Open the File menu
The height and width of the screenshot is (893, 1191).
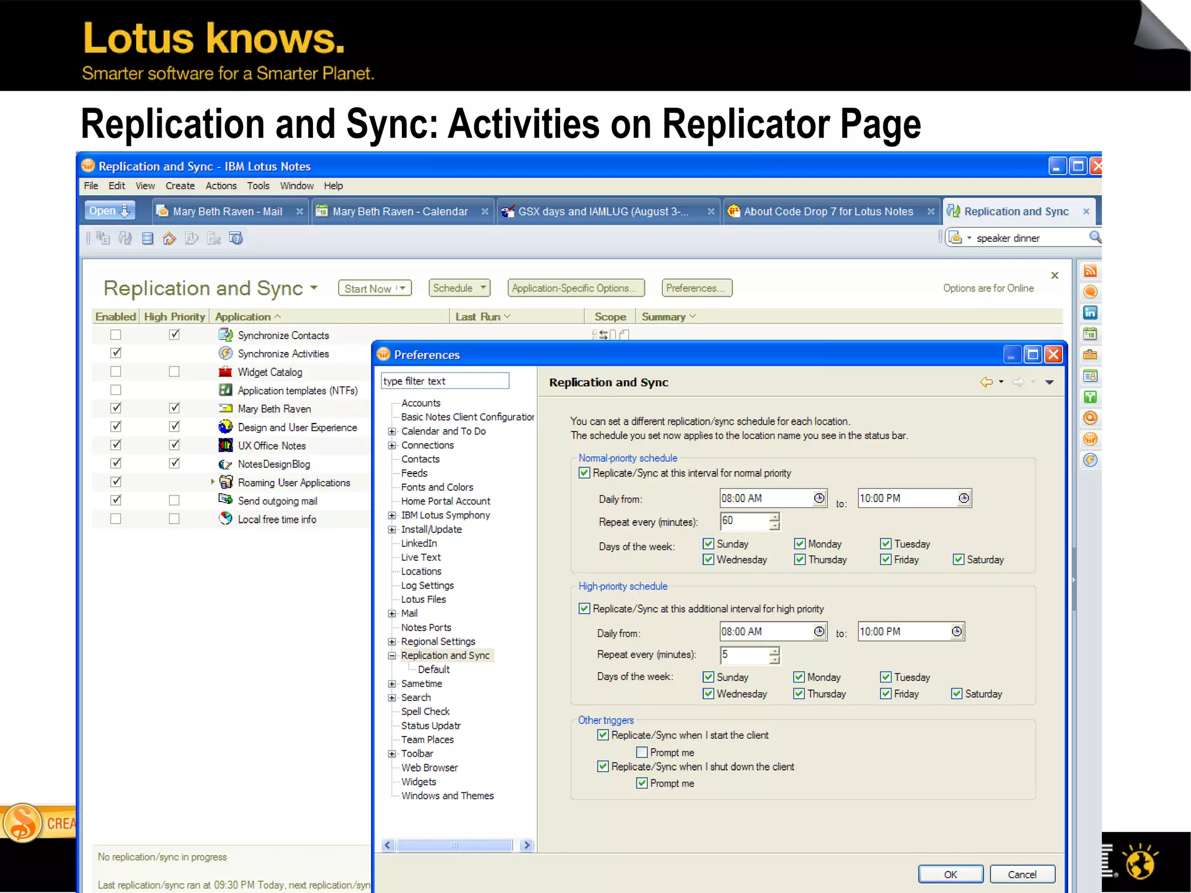91,186
